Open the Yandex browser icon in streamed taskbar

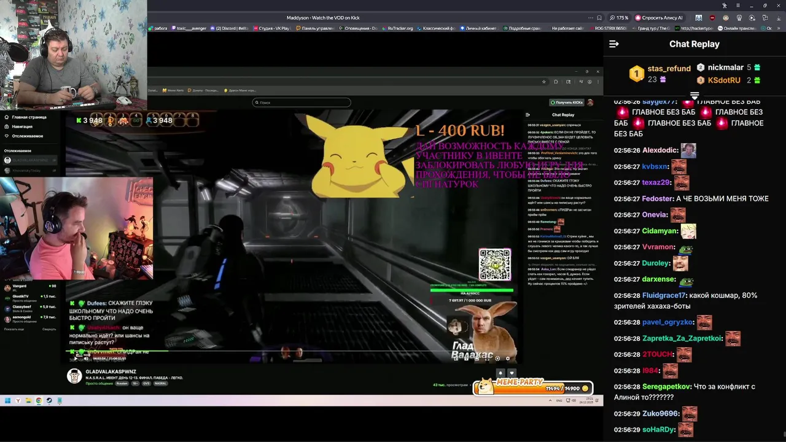click(x=18, y=401)
